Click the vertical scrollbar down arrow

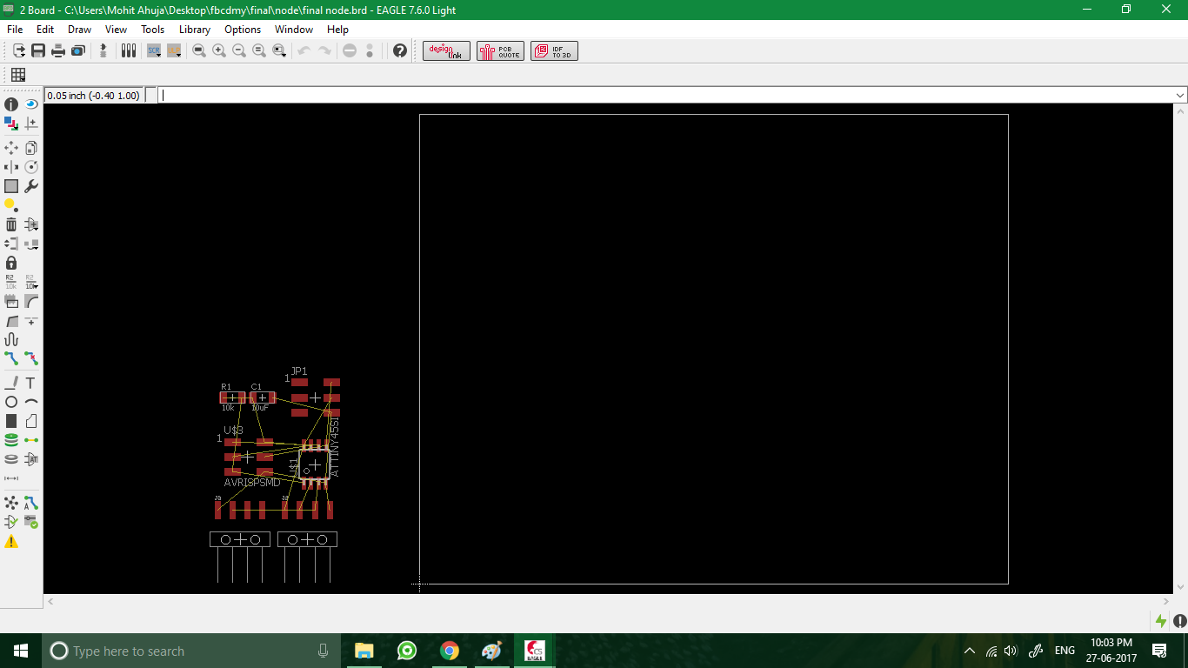[1180, 587]
